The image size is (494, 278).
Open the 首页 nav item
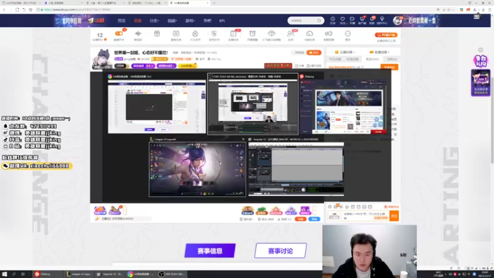click(x=121, y=20)
